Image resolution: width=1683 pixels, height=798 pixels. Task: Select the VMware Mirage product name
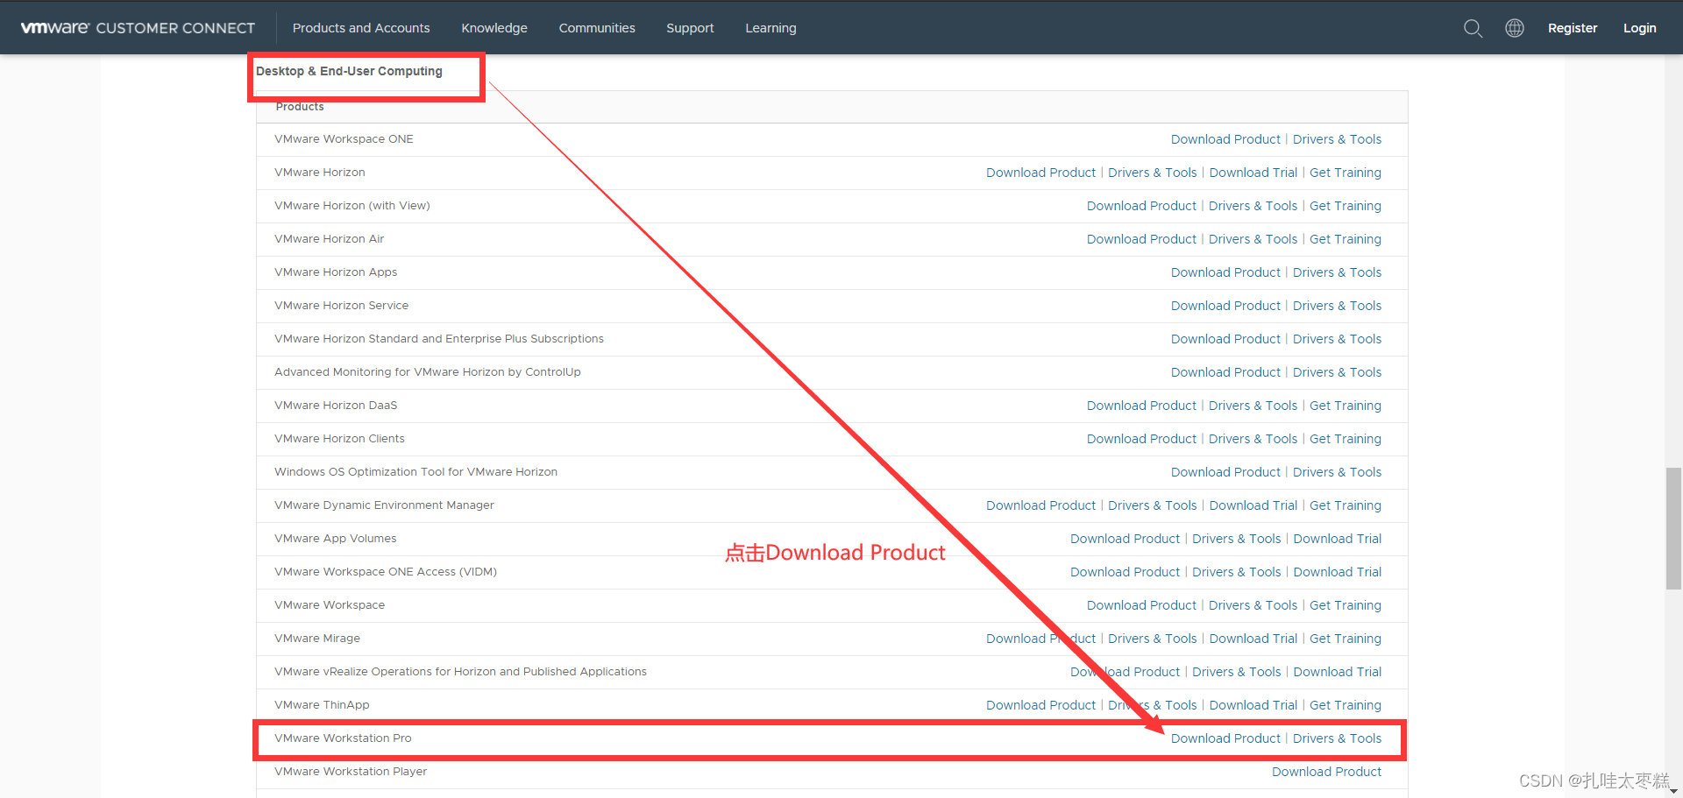point(317,639)
